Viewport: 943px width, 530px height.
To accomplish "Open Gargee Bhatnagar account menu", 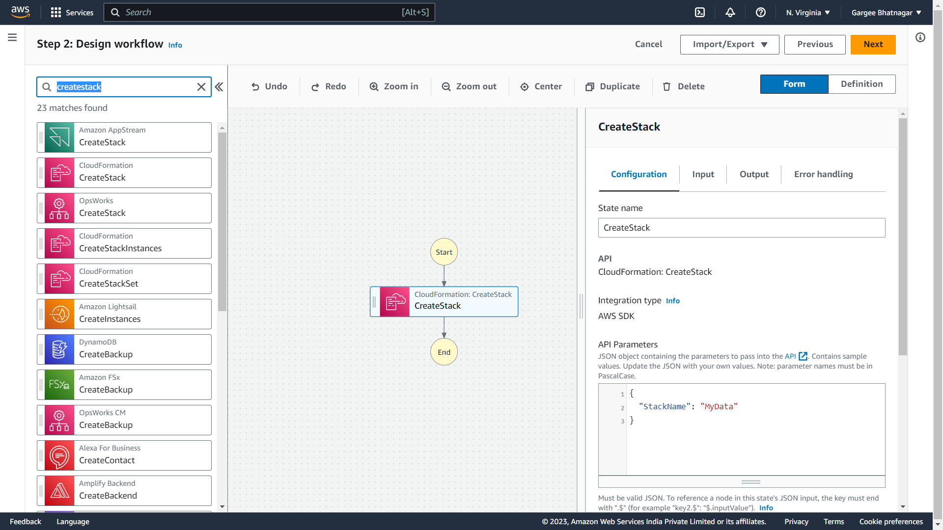I will click(886, 13).
